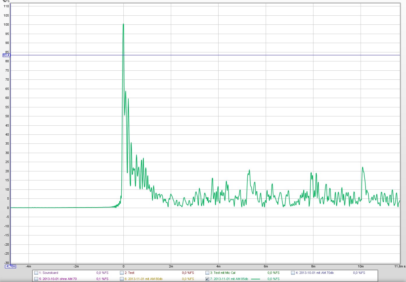
Task: Click the 83,4 horizontal cursor value label
Action: pos(6,55)
